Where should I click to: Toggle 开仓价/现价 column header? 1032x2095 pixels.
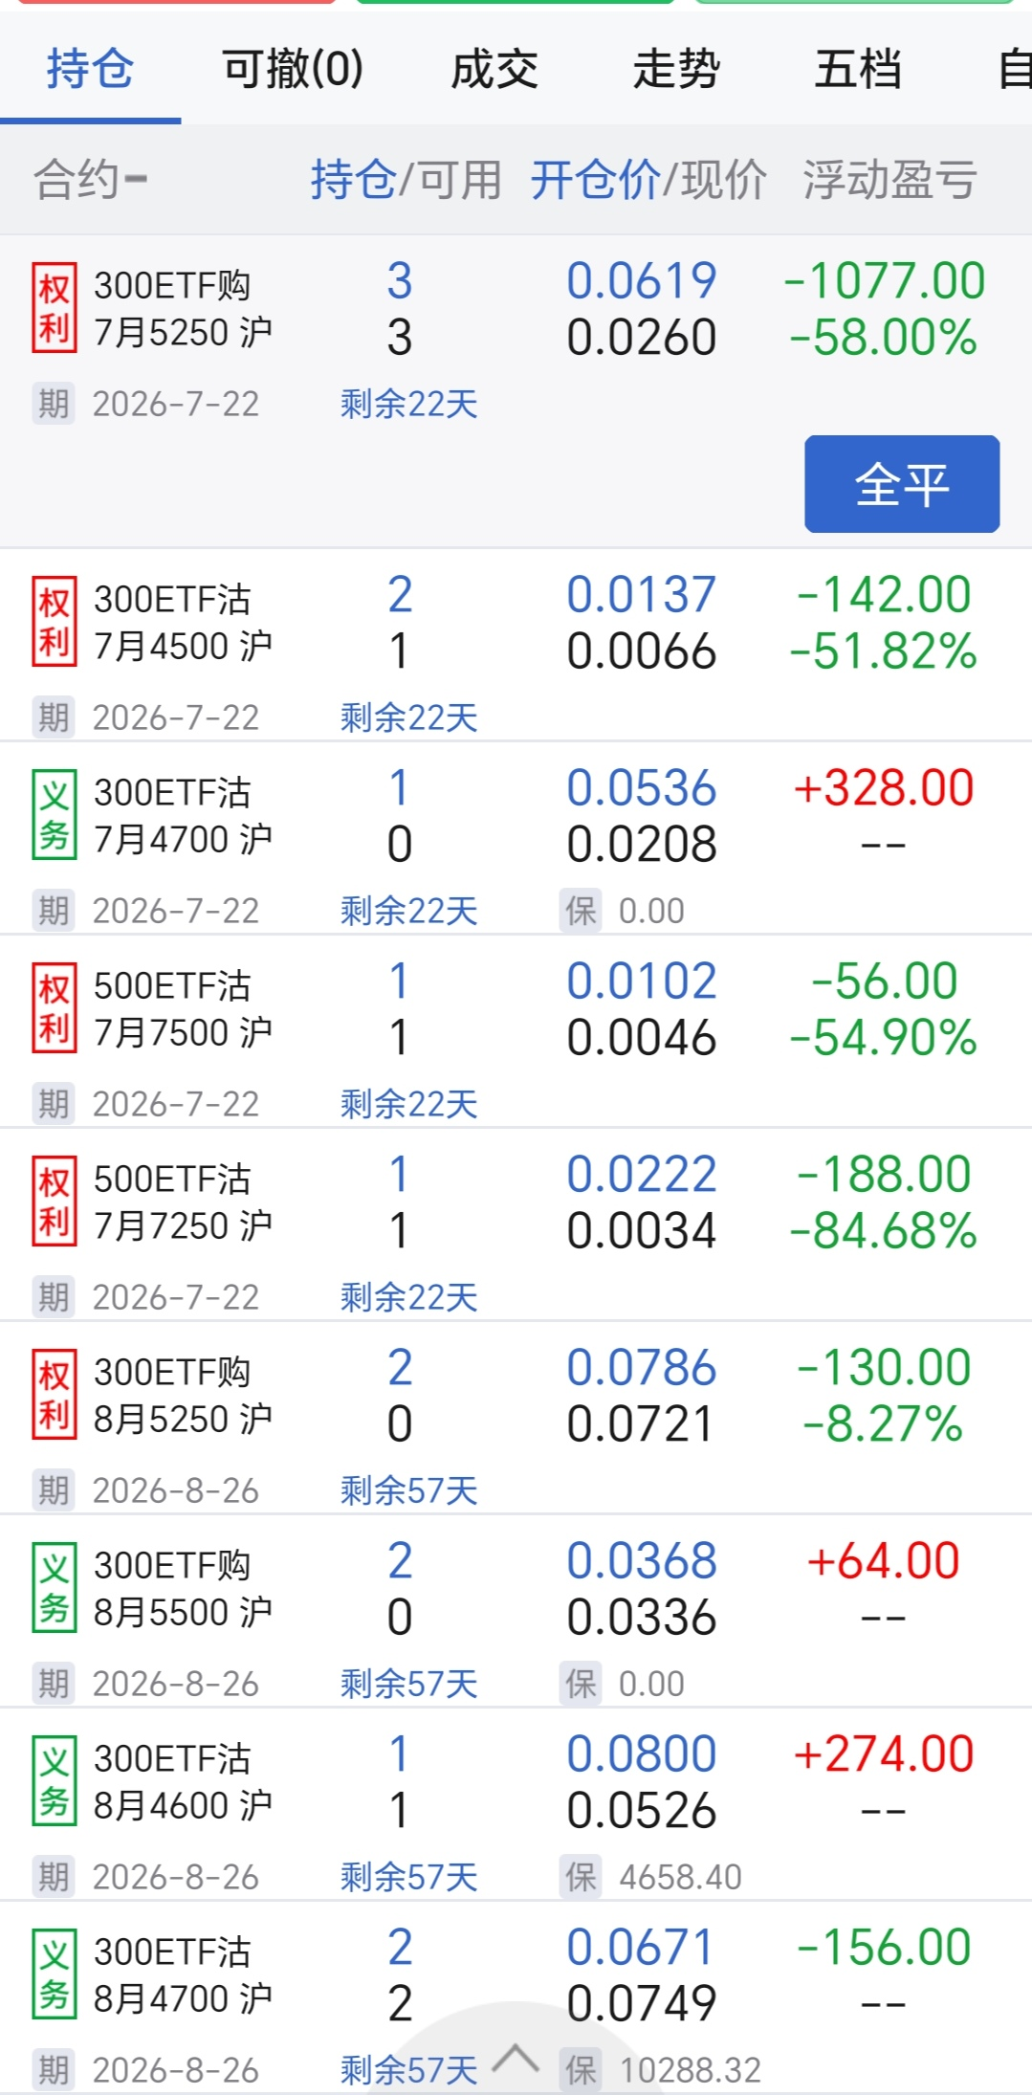click(x=648, y=180)
